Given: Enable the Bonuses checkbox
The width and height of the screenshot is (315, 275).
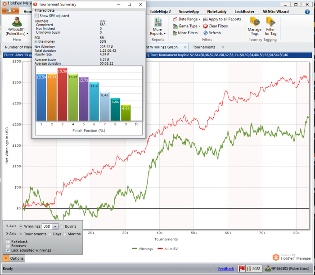Looking at the screenshot, I should pyautogui.click(x=8, y=246).
